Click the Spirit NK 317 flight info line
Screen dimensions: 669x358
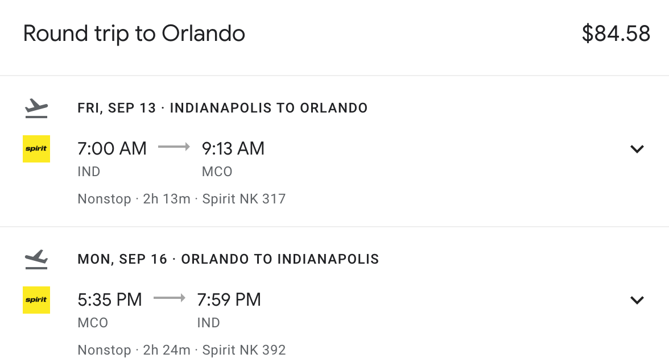point(182,199)
